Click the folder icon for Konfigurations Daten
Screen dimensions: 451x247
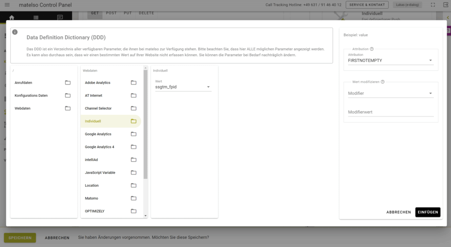coord(68,95)
